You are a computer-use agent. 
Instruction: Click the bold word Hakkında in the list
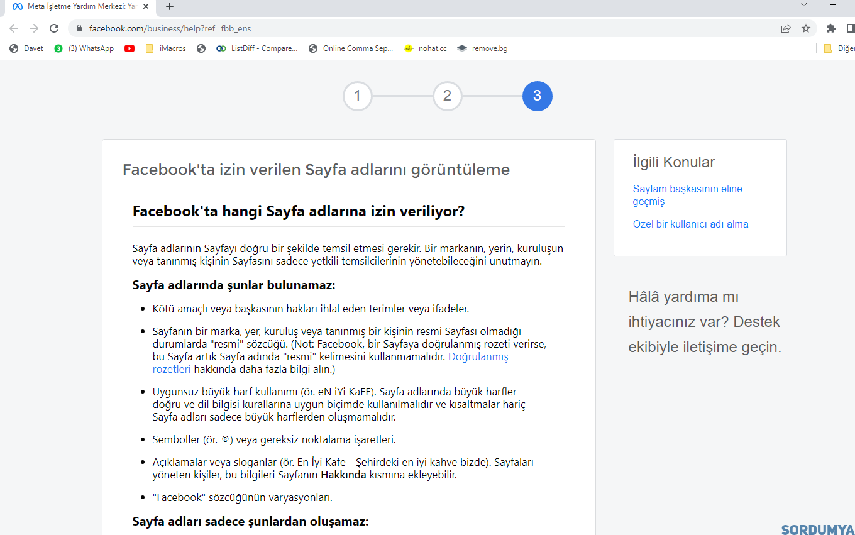coord(344,475)
